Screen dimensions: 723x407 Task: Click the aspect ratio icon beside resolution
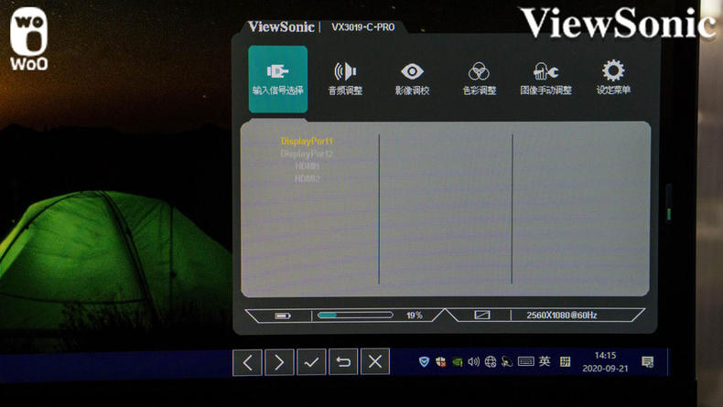[x=482, y=316]
